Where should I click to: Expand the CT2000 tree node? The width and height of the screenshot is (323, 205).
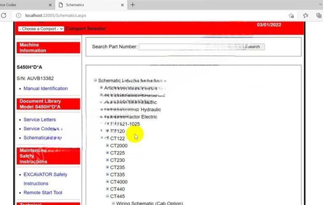108,146
